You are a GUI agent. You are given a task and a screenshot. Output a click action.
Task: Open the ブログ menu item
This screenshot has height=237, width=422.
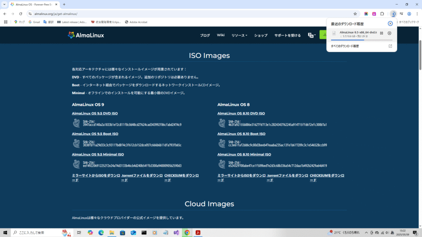[x=205, y=35]
